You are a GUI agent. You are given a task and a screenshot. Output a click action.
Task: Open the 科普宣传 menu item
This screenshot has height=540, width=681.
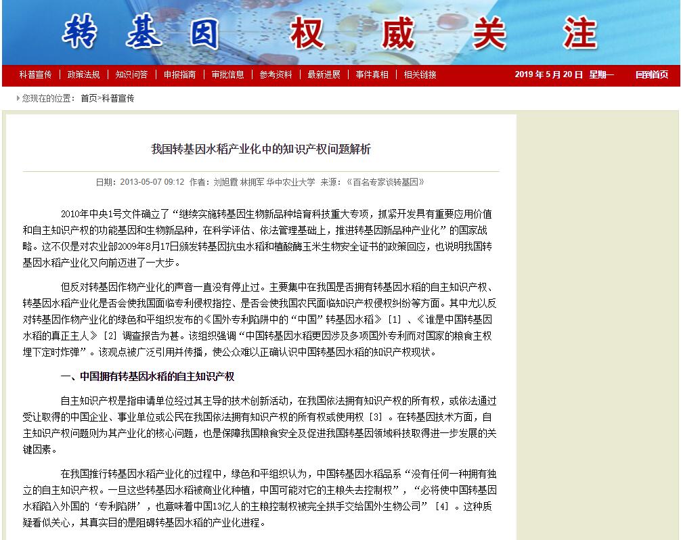[36, 74]
